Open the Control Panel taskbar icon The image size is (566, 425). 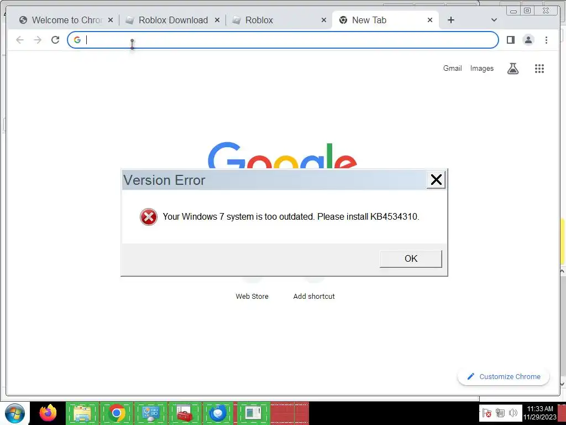coord(150,413)
